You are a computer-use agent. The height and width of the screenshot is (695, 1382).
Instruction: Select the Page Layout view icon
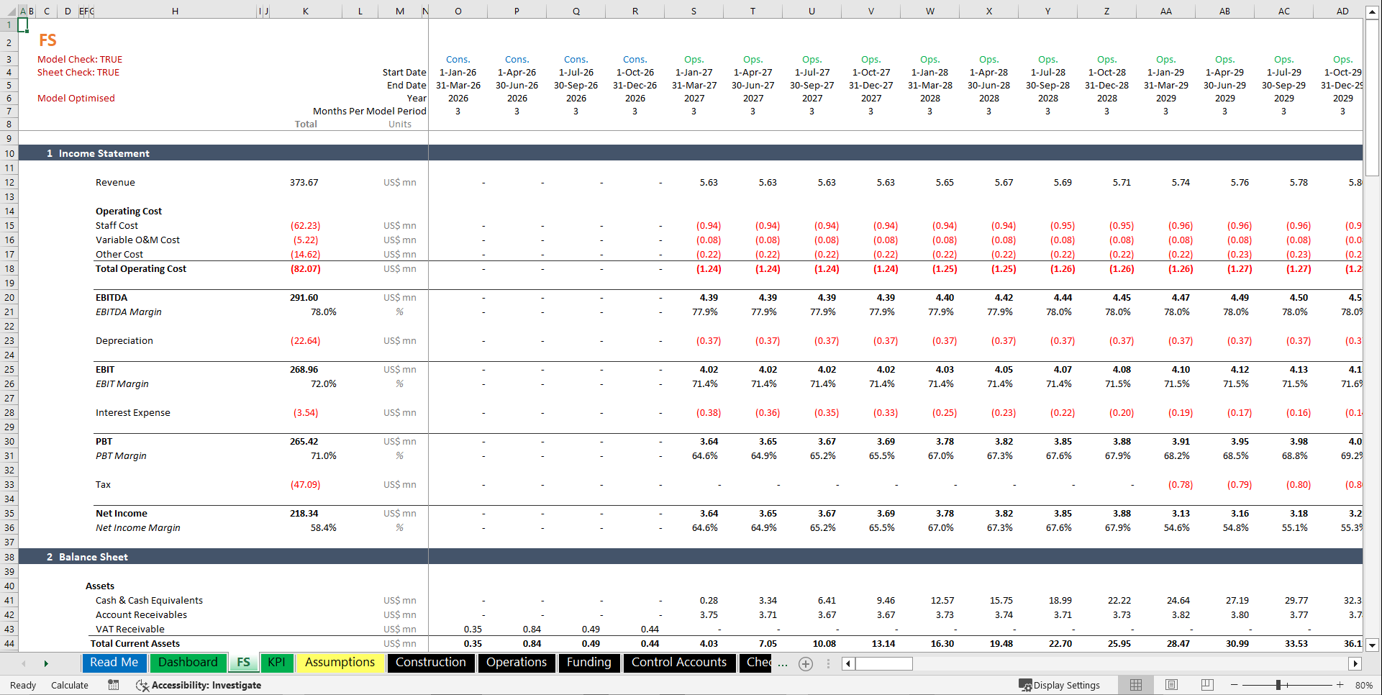(x=1171, y=684)
